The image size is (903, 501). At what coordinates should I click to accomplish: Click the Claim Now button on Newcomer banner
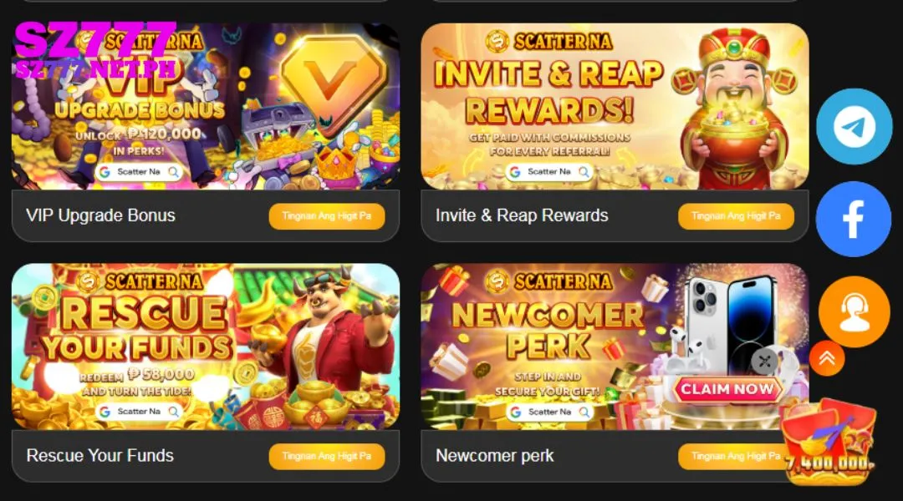point(727,389)
